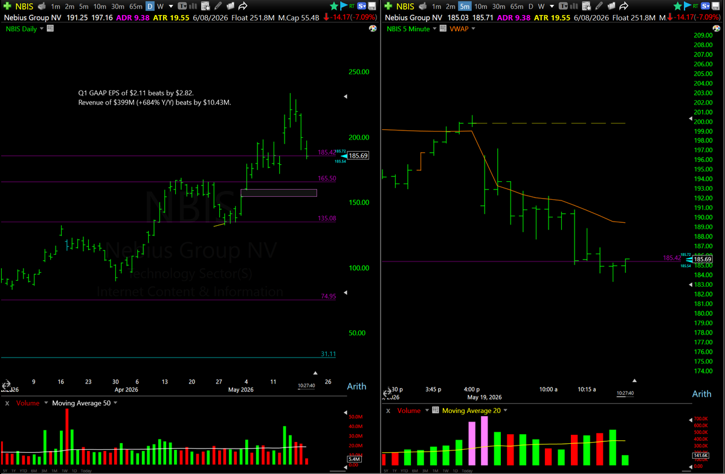Switch right chart to 10m timeframe
Viewport: 725px width, 474px height.
[480, 5]
